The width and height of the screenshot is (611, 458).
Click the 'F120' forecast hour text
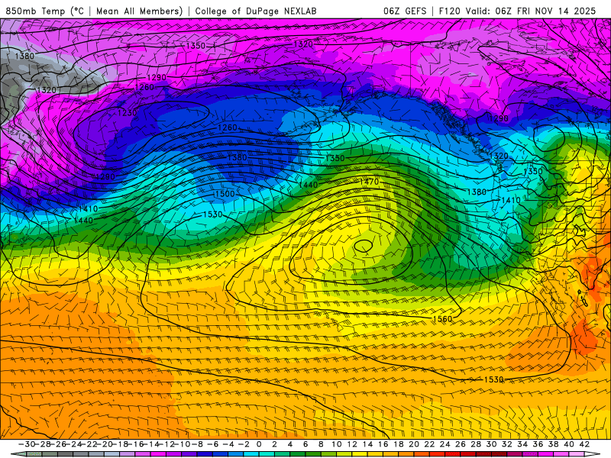[449, 11]
